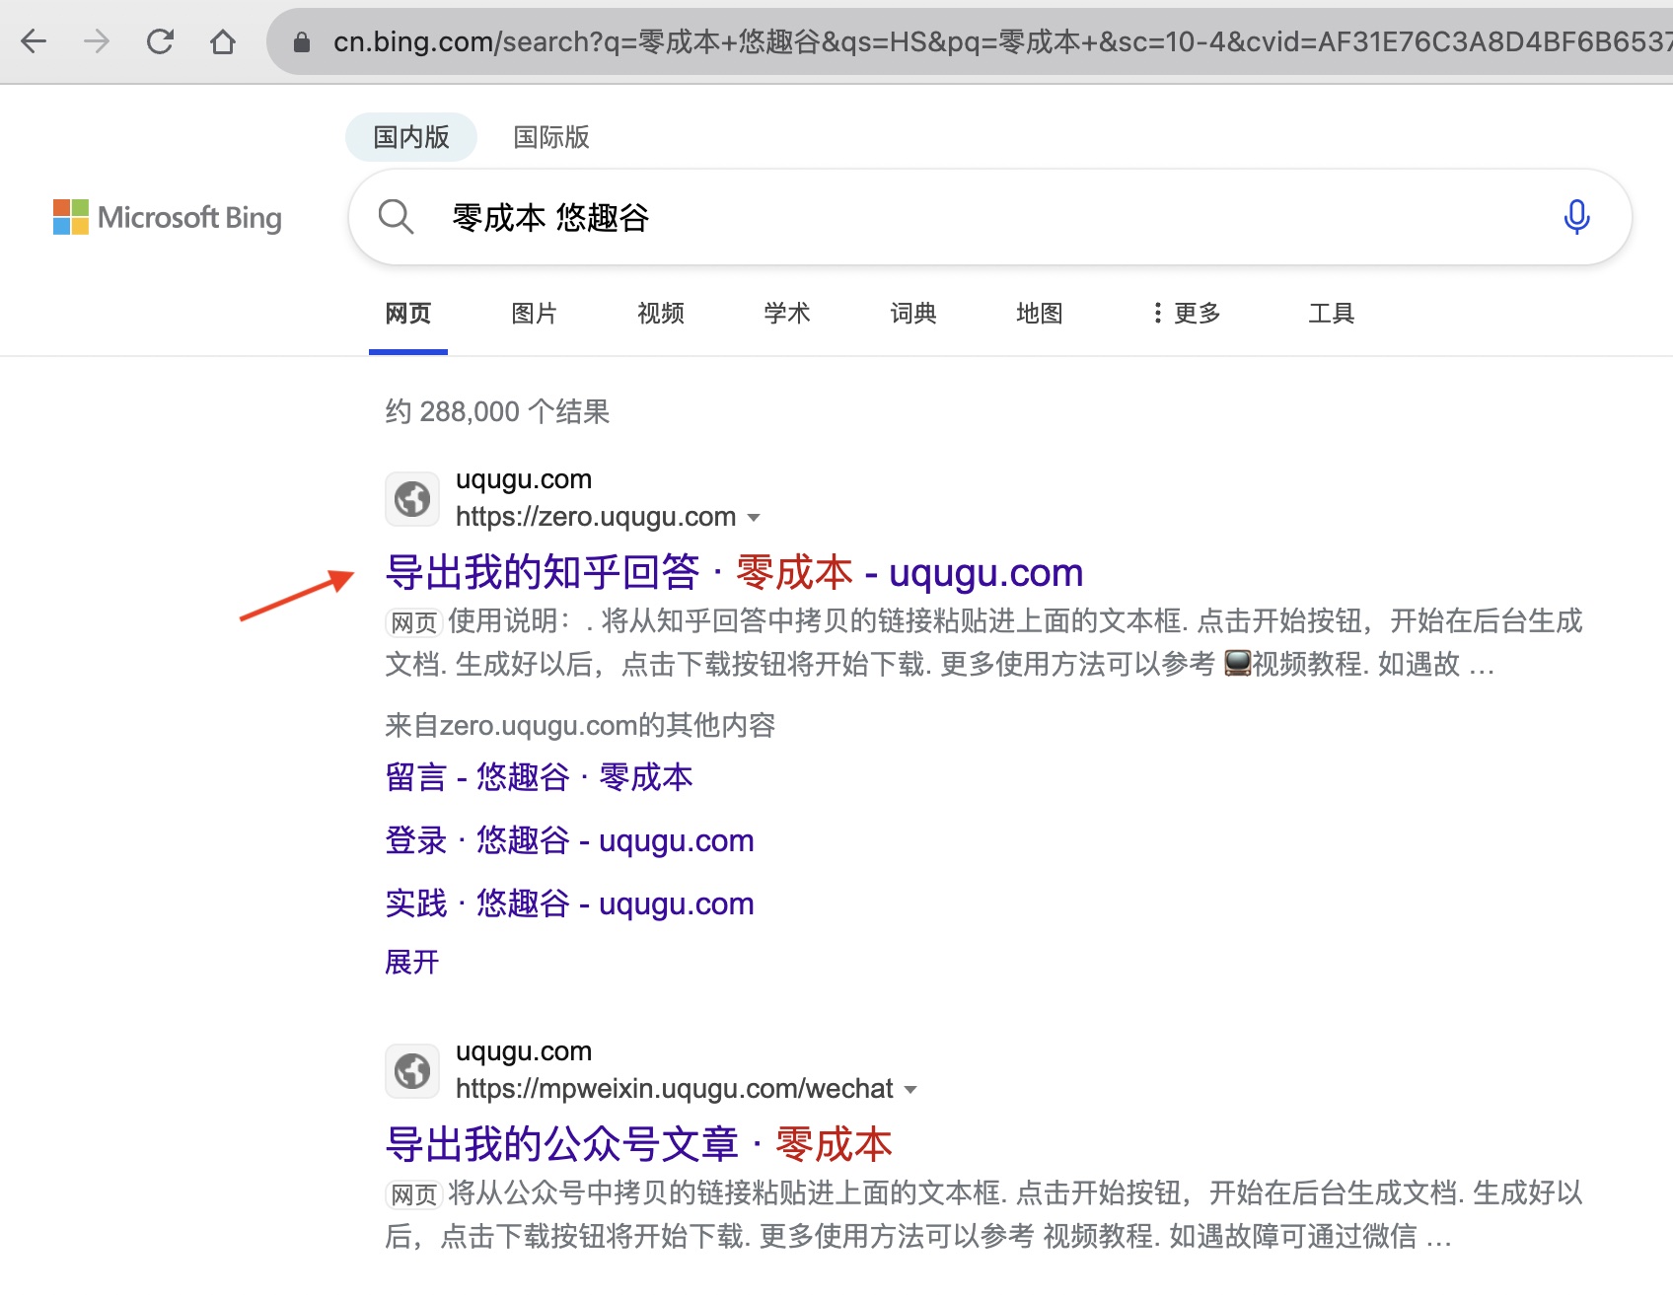Open the 词典 tab
The width and height of the screenshot is (1673, 1300).
pyautogui.click(x=913, y=314)
